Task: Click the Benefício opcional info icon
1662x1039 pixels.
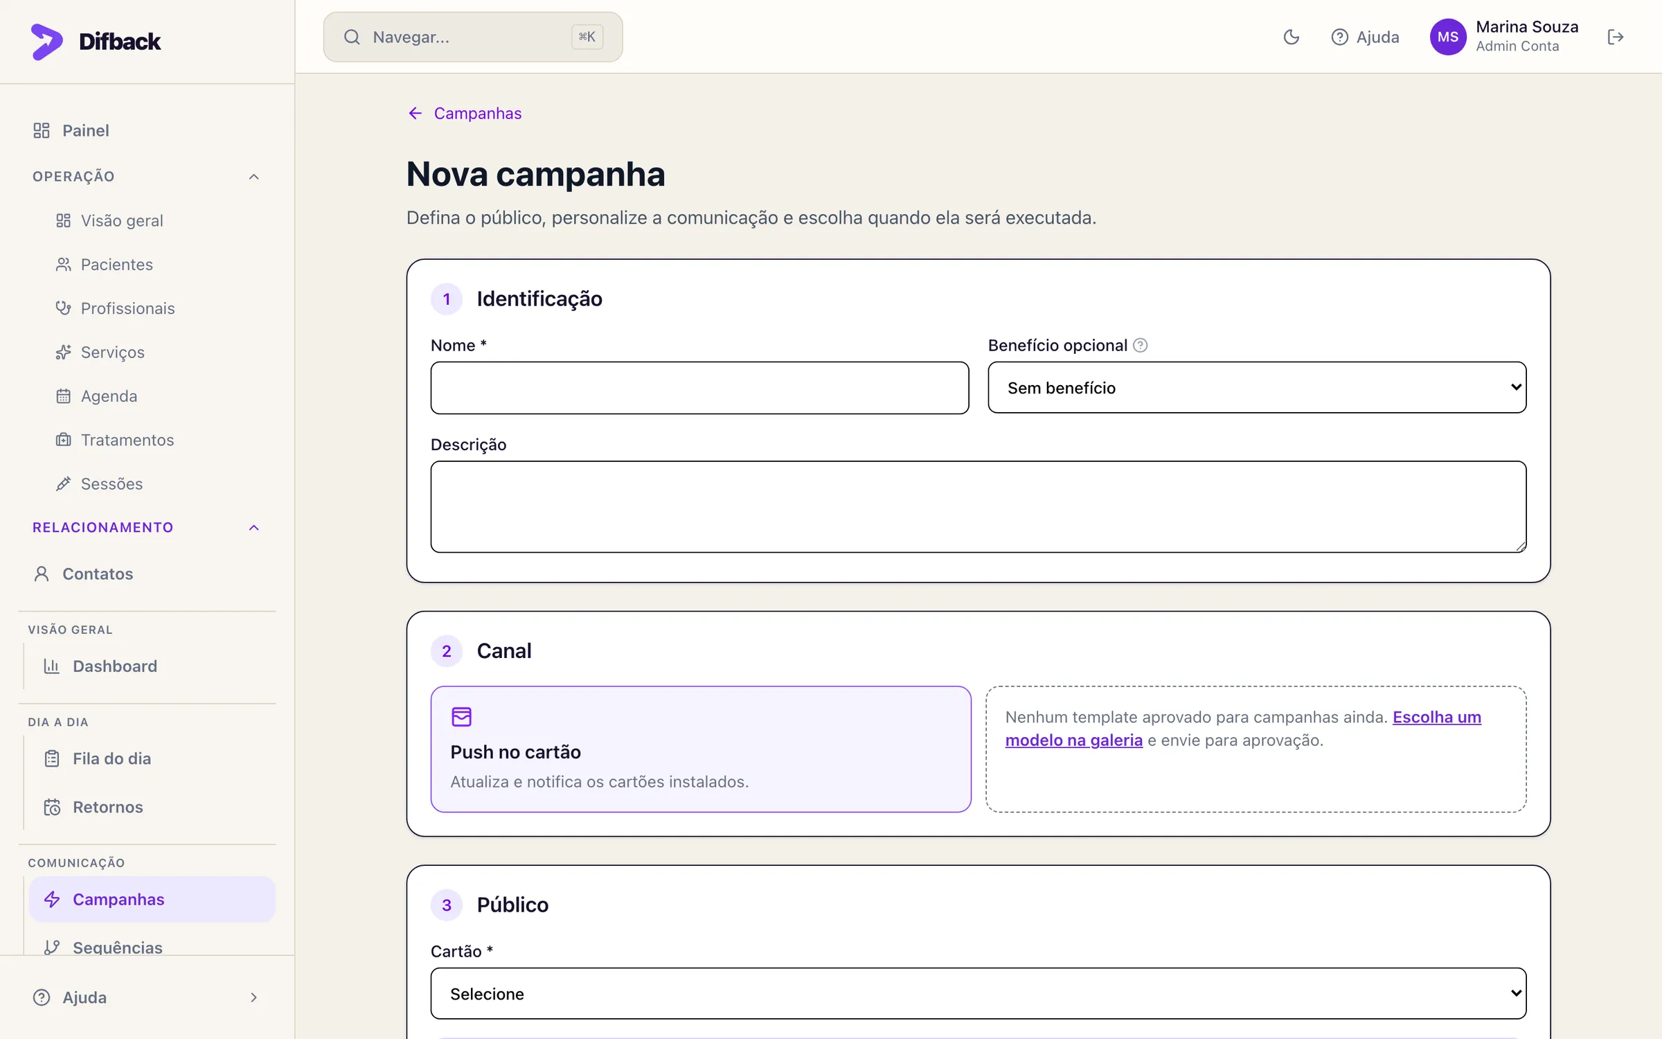Action: click(1140, 345)
